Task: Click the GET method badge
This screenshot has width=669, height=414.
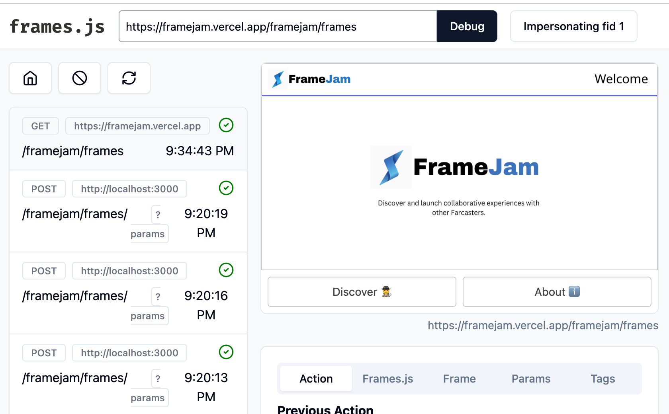Action: [x=41, y=126]
